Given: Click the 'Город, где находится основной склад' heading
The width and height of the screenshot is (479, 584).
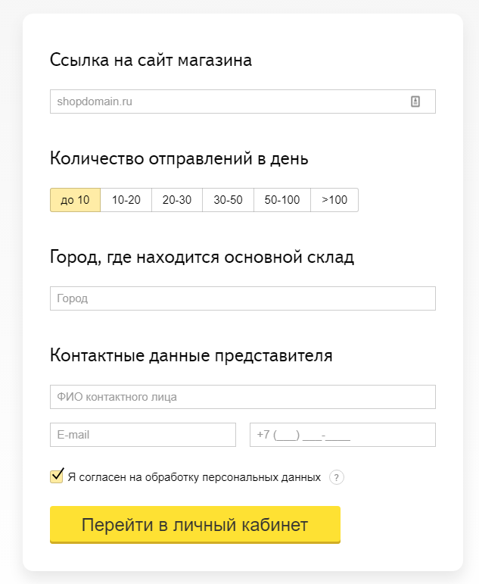Looking at the screenshot, I should coord(201,258).
